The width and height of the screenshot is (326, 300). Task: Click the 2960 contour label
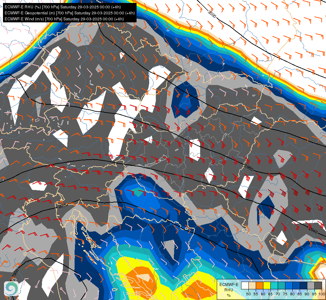(x=249, y=167)
